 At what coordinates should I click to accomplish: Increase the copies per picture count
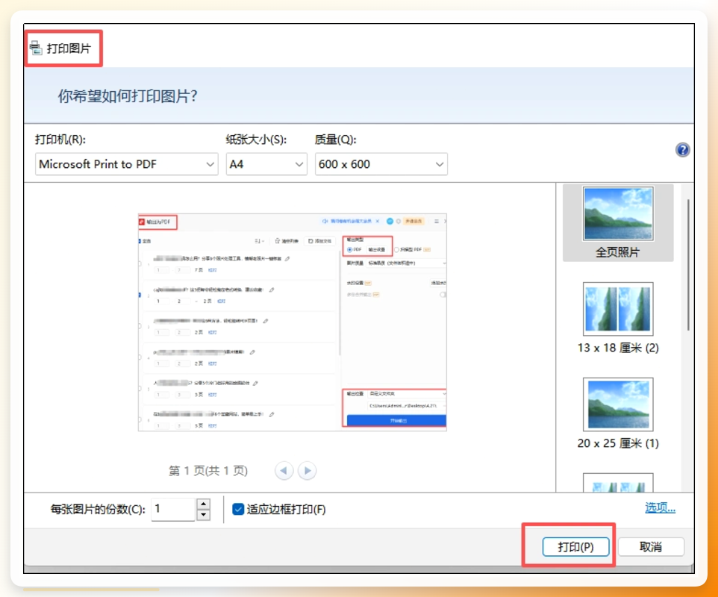point(203,504)
